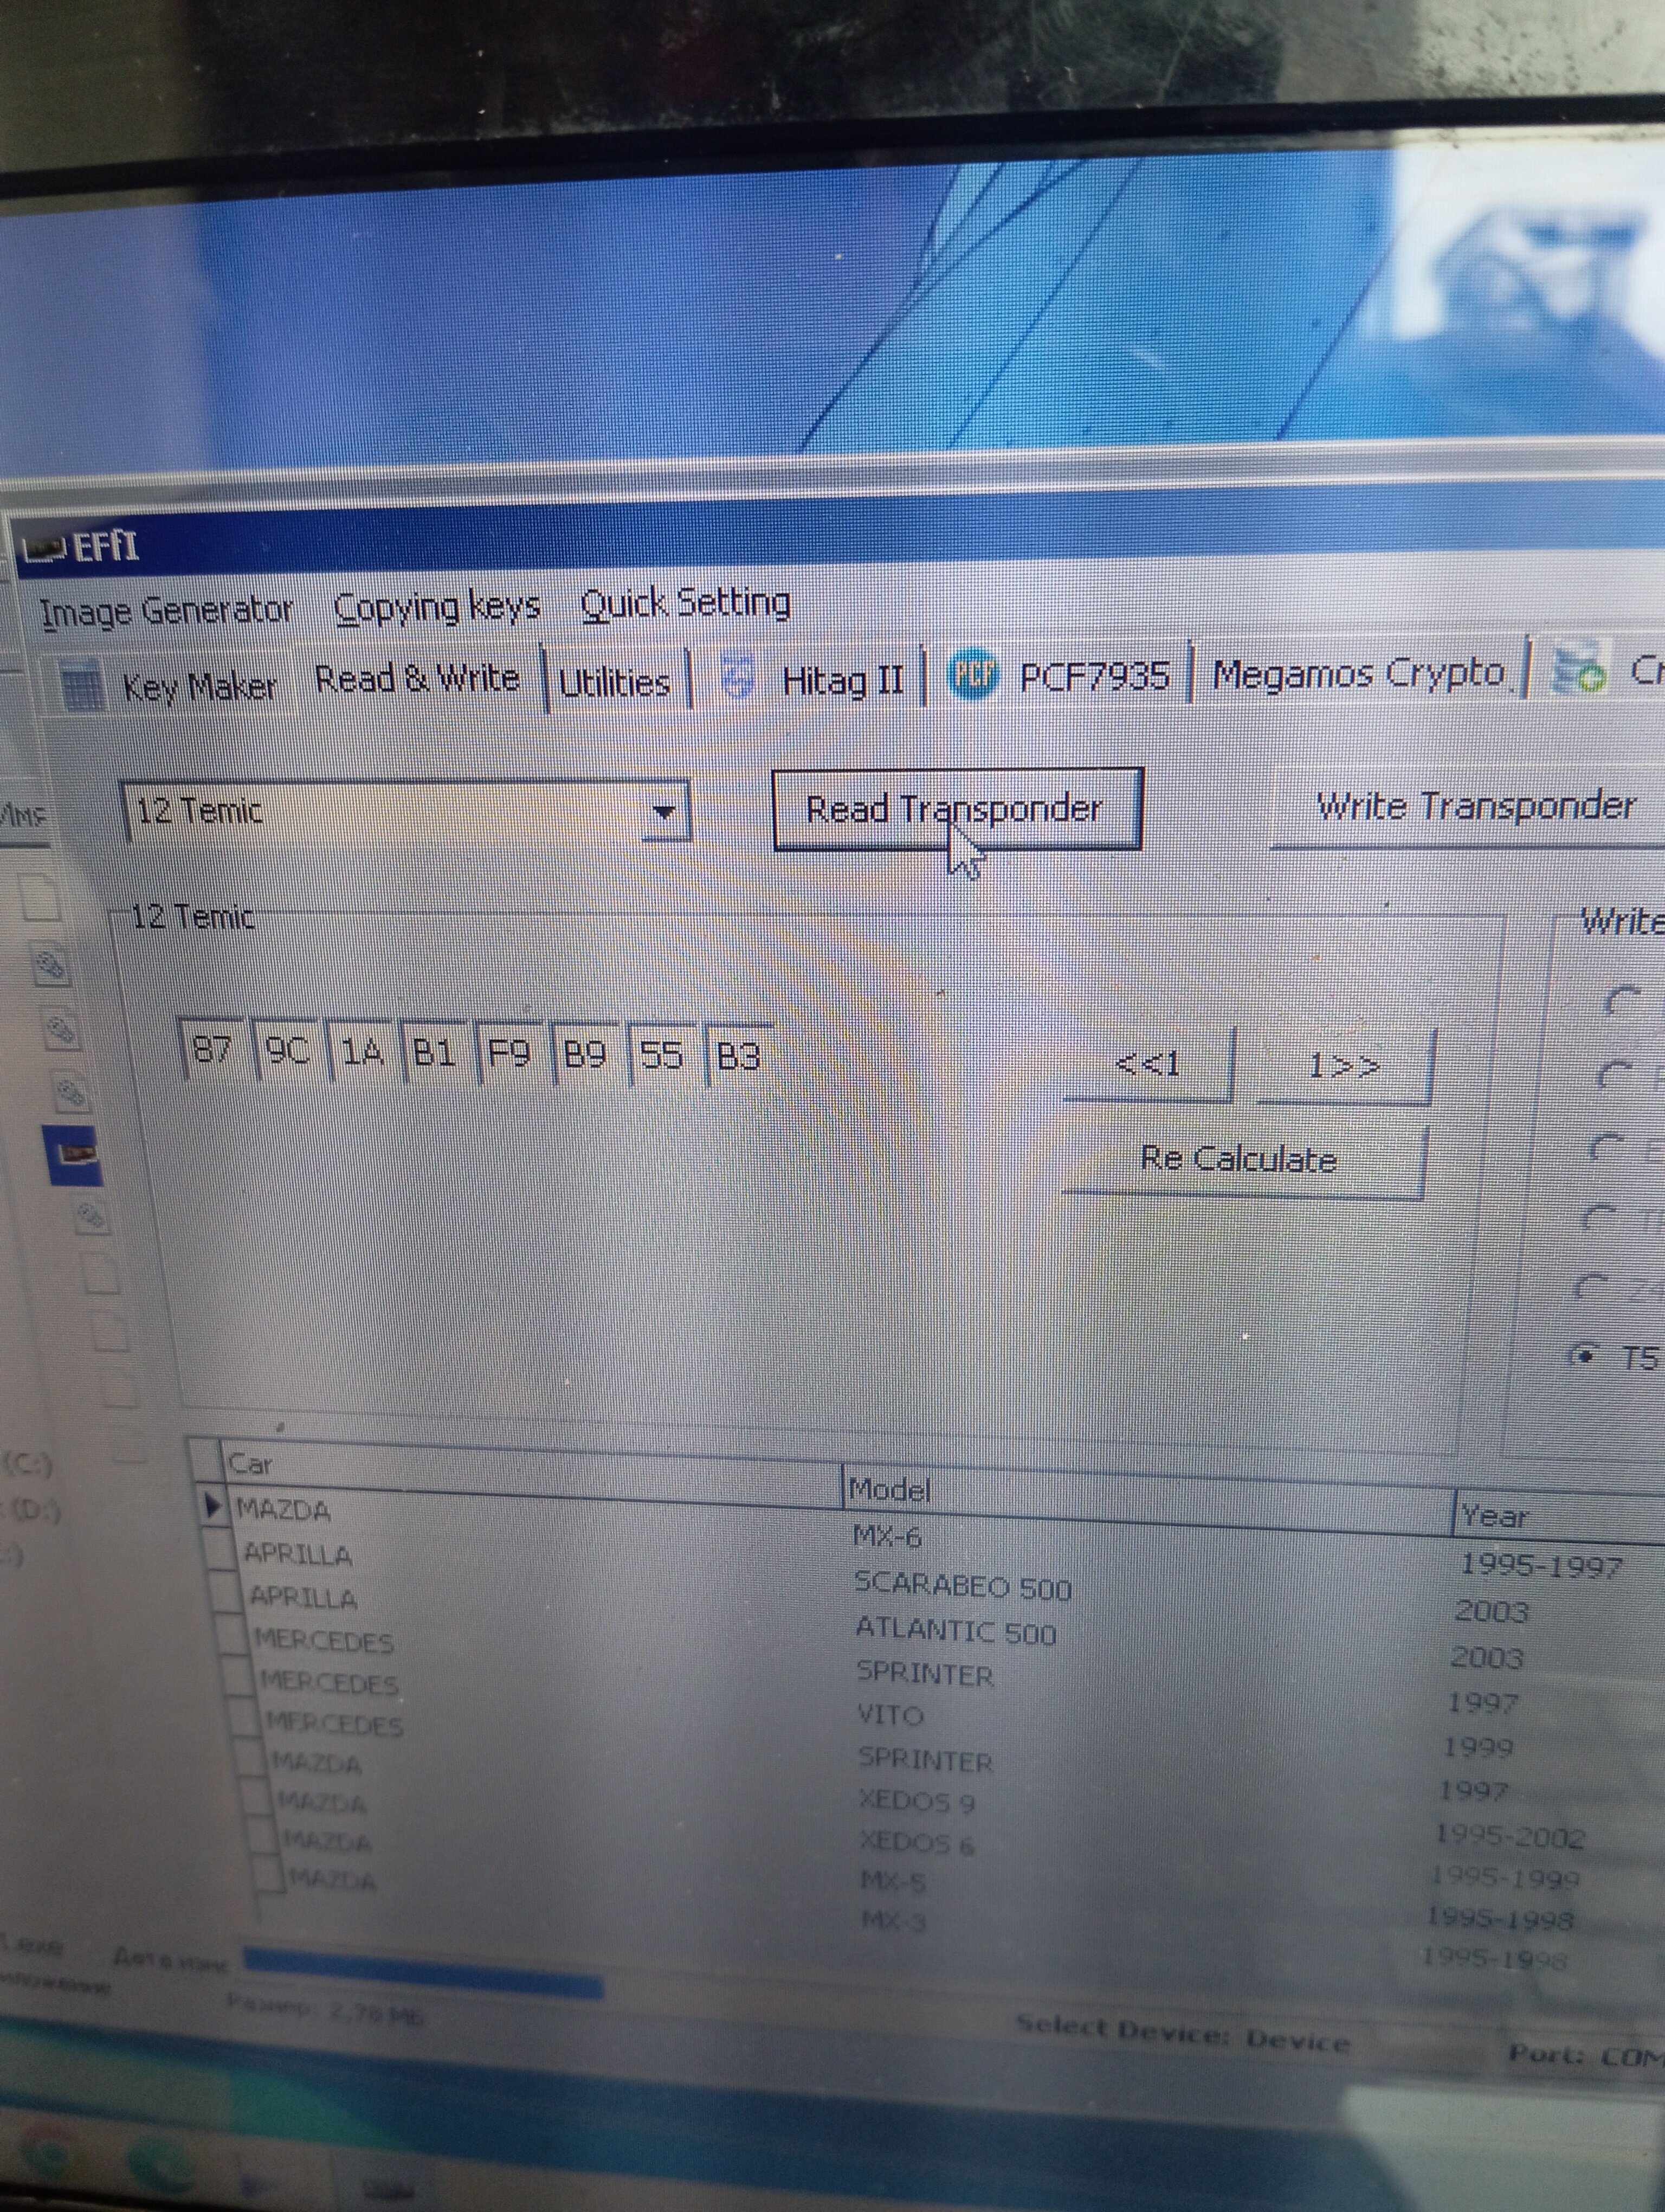Click the Re Calculate button
Viewport: 1665px width, 2212px height.
pyautogui.click(x=1239, y=1159)
